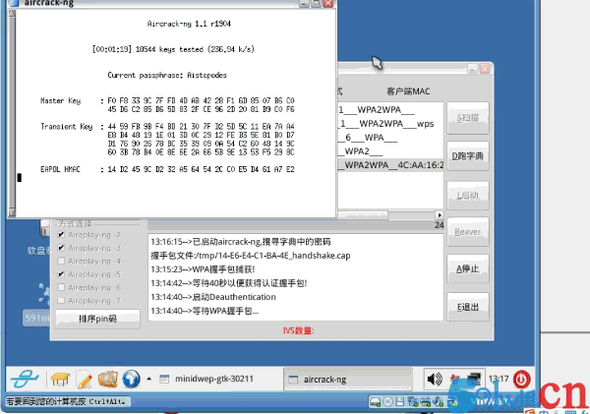Click the 13:14:42 wait 40 seconds log line

coord(229,283)
